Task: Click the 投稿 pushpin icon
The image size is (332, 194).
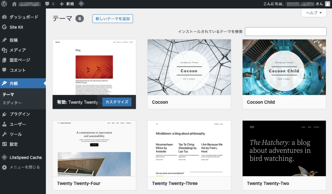Action: (x=5, y=40)
